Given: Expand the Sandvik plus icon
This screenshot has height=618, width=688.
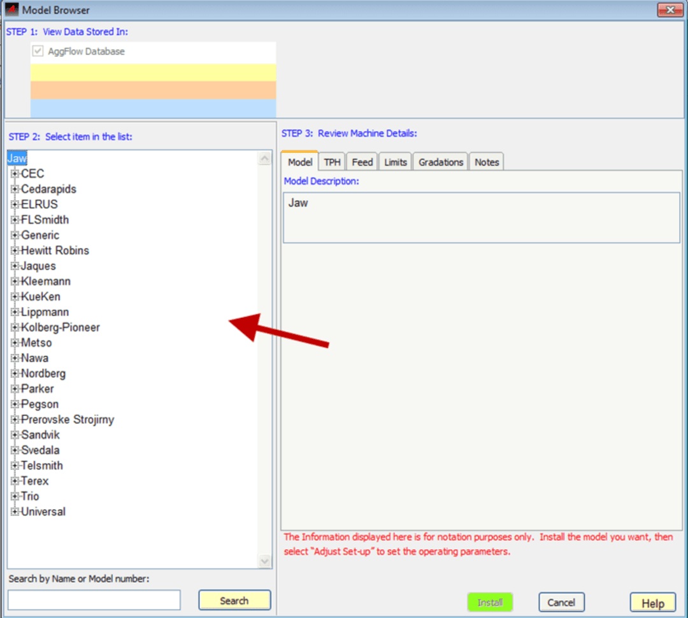Looking at the screenshot, I should click(x=15, y=435).
